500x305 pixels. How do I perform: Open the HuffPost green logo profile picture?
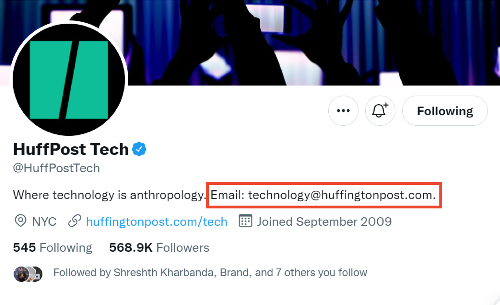tap(69, 80)
